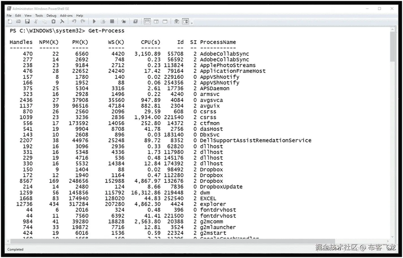
Task: Click the Show Command Window icon
Action: click(177, 21)
